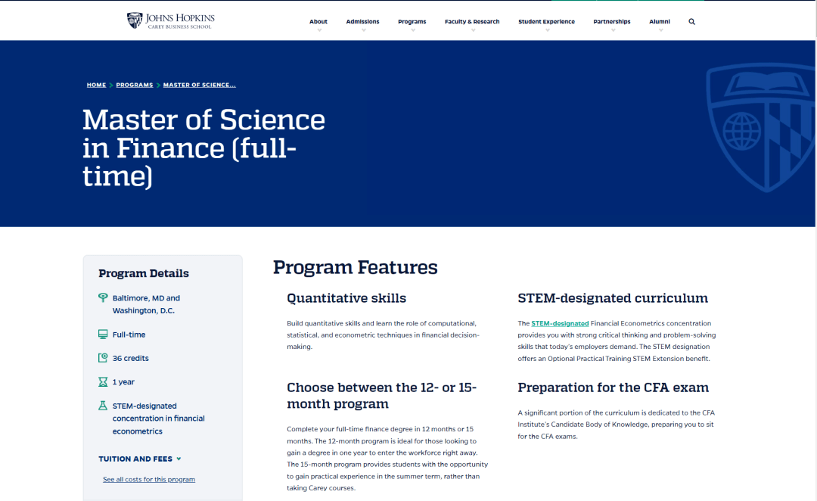
Task: Click the 36 credits icon
Action: pyautogui.click(x=103, y=358)
